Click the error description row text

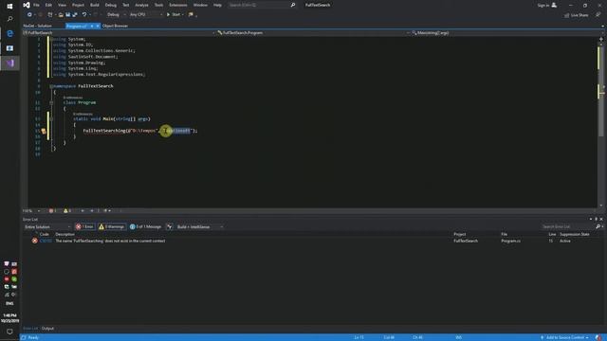[x=110, y=241]
